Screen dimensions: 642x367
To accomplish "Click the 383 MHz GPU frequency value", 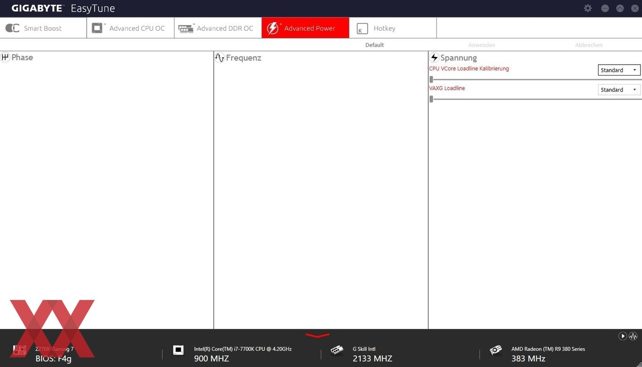I will pos(528,358).
